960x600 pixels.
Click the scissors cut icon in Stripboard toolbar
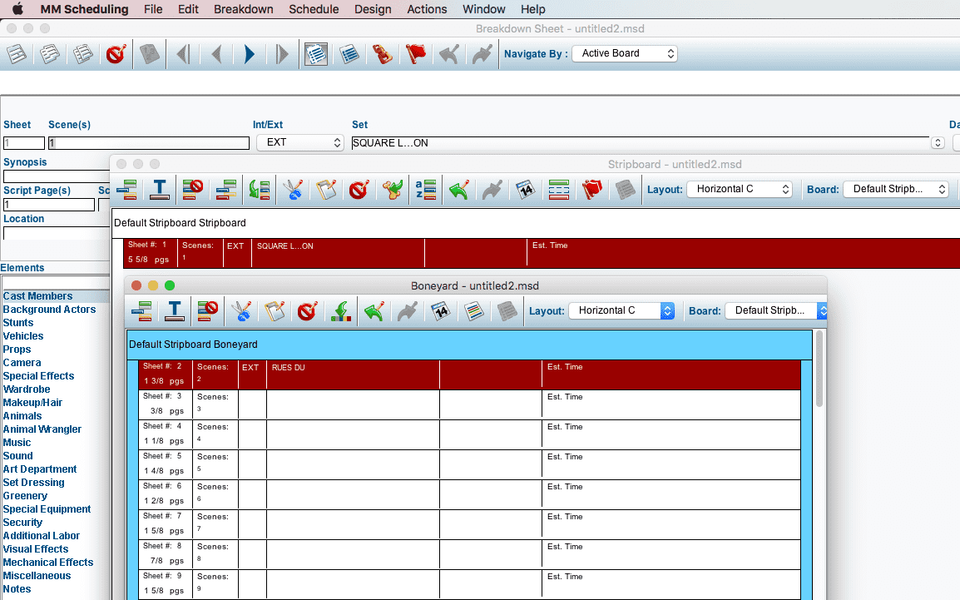[293, 190]
